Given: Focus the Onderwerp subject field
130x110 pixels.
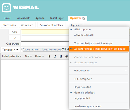Looking at the screenshot, I should pyautogui.click(x=45, y=44).
